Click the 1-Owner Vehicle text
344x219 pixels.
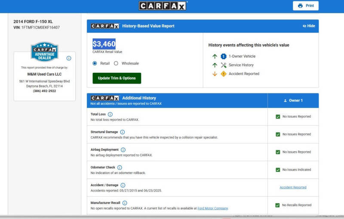[242, 56]
